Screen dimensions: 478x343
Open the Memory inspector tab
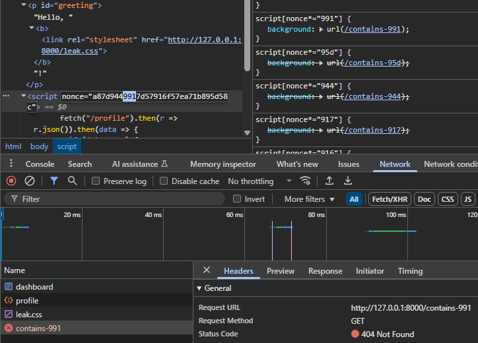[223, 164]
